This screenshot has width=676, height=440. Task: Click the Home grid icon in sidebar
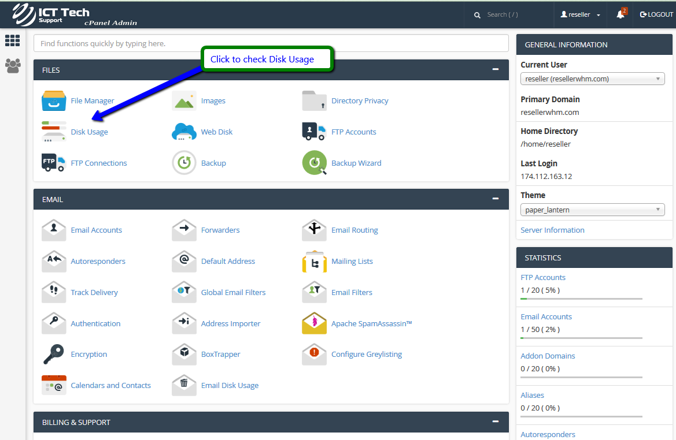(12, 40)
